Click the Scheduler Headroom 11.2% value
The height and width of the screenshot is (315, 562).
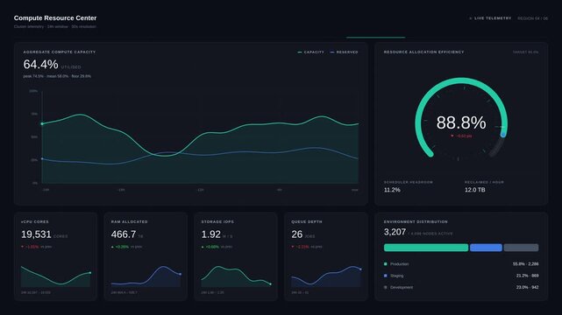point(392,190)
